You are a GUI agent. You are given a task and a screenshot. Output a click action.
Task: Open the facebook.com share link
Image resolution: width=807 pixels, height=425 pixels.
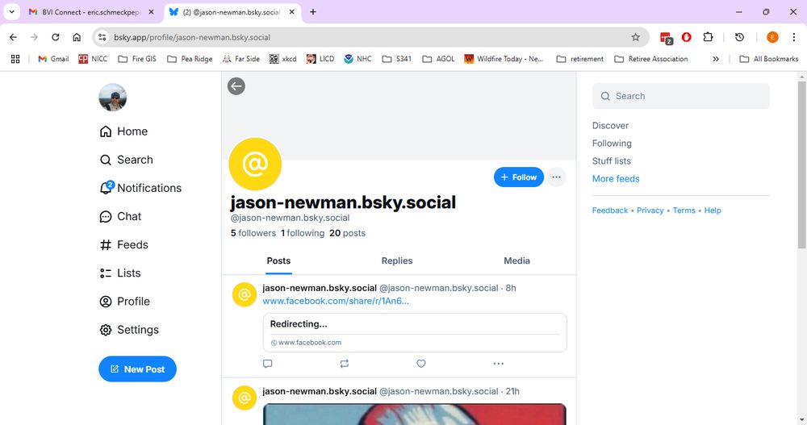click(x=336, y=301)
